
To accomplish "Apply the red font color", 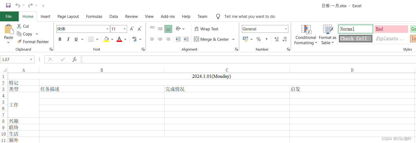I will [x=119, y=39].
